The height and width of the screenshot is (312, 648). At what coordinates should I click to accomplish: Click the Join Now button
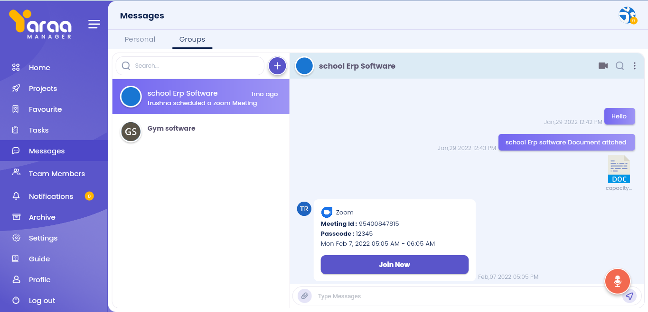[x=394, y=265]
